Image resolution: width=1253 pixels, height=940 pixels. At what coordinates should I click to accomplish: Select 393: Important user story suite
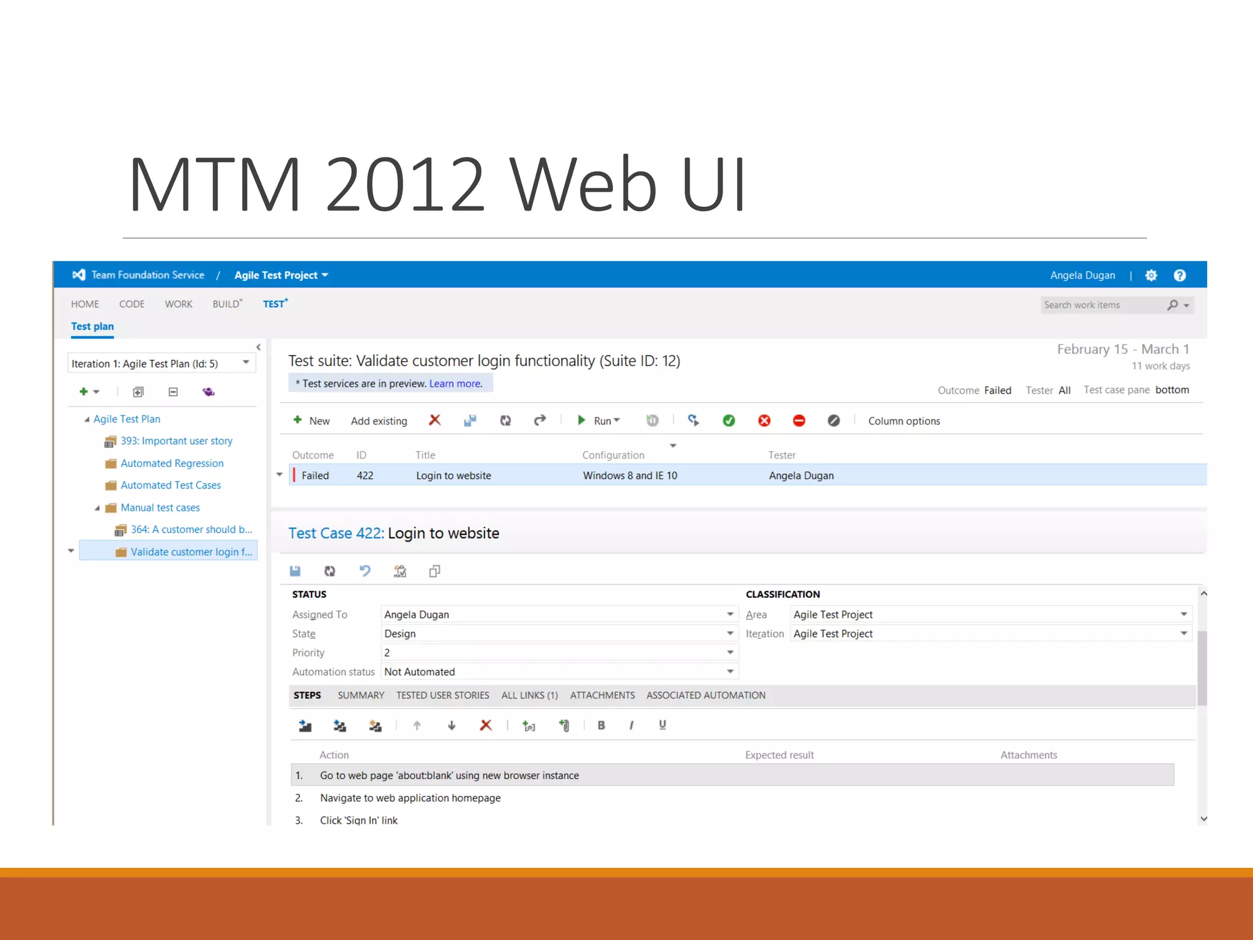(x=177, y=441)
